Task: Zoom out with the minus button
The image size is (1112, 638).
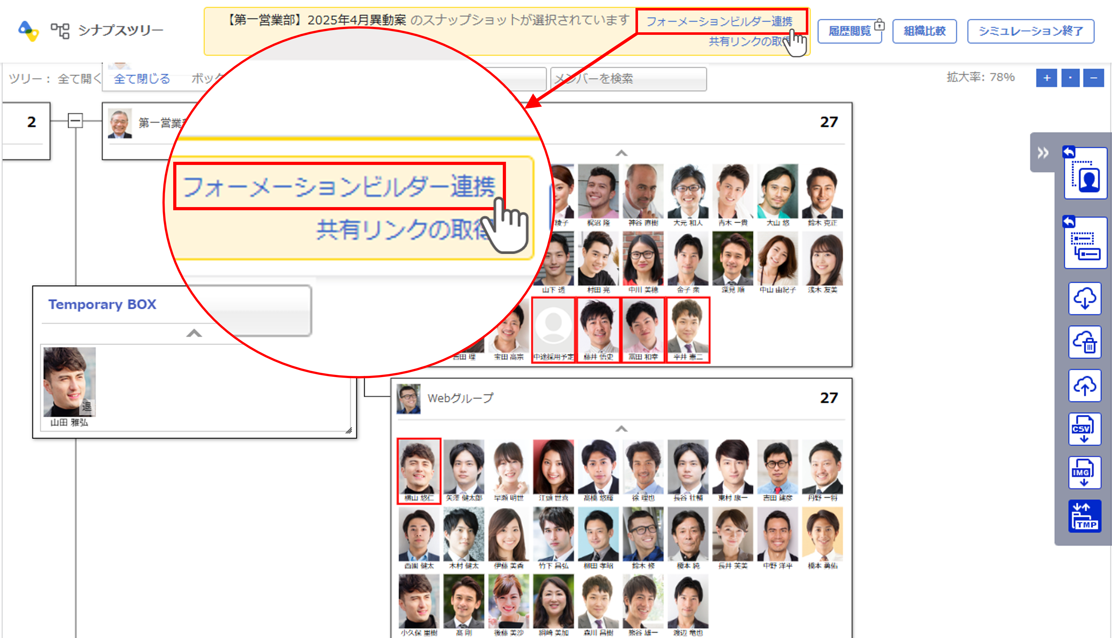Action: coord(1094,78)
